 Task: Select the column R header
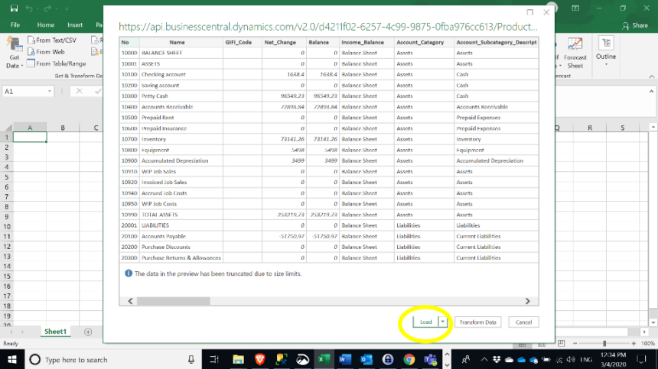point(590,128)
